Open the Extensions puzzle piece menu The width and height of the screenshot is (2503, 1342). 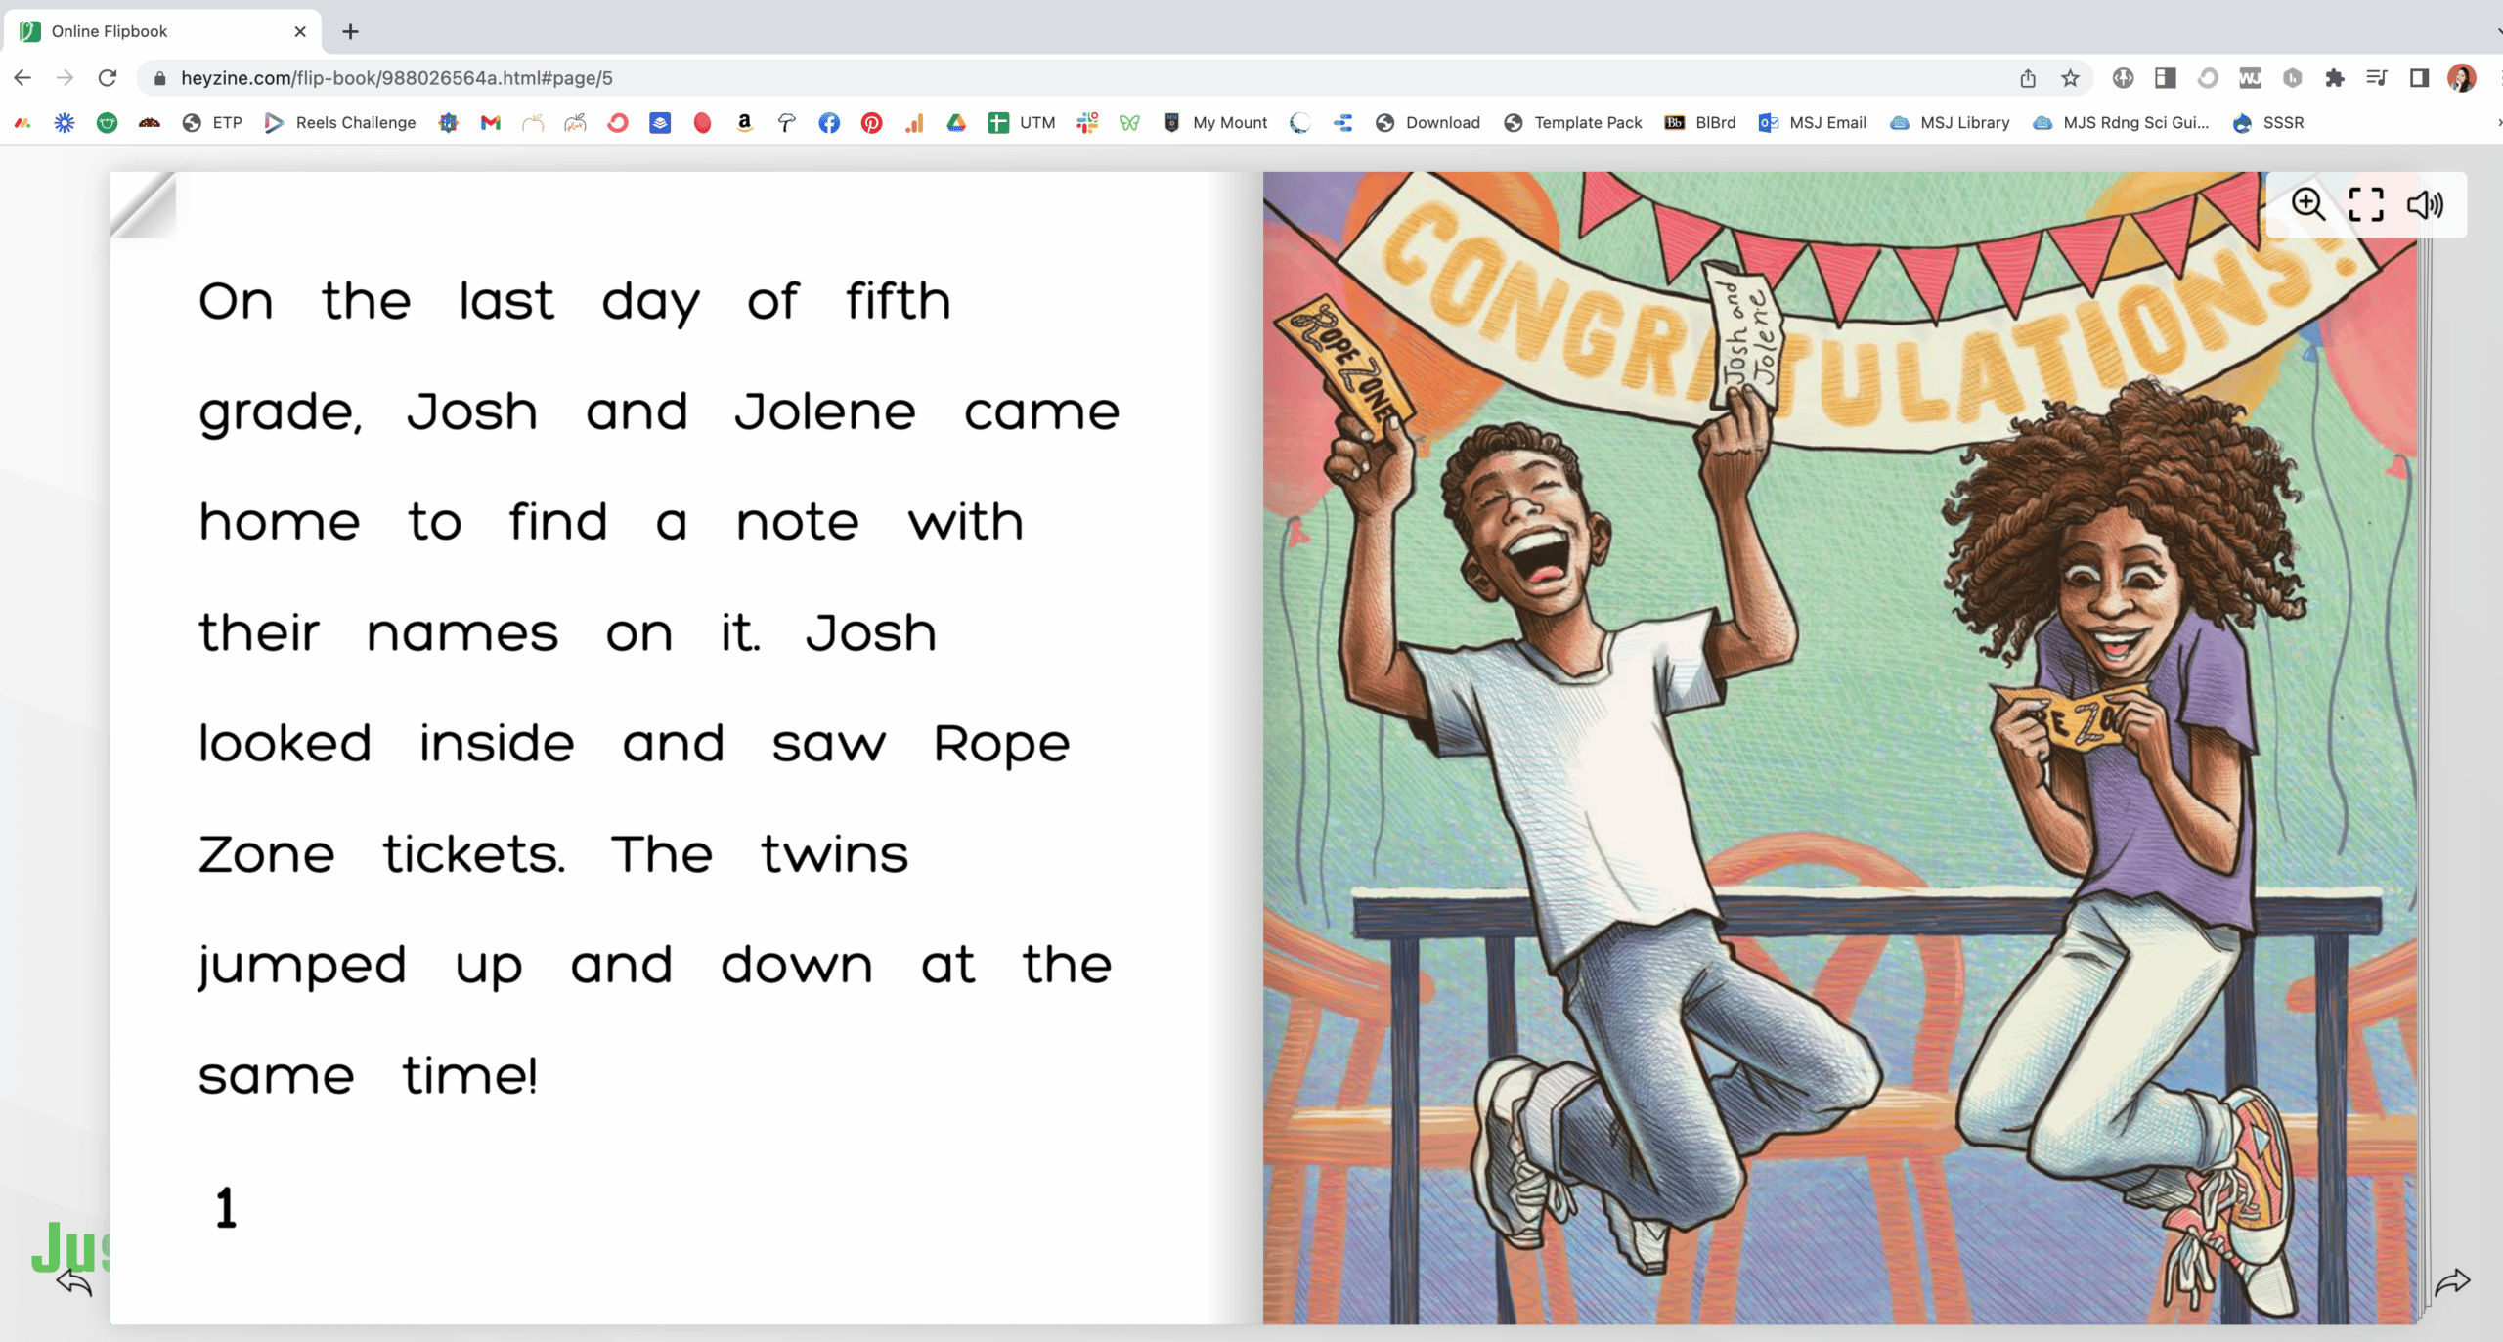[x=2335, y=78]
